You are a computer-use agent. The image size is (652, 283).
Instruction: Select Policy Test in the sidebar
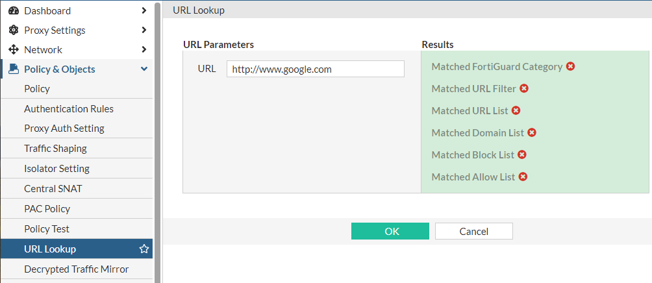47,229
